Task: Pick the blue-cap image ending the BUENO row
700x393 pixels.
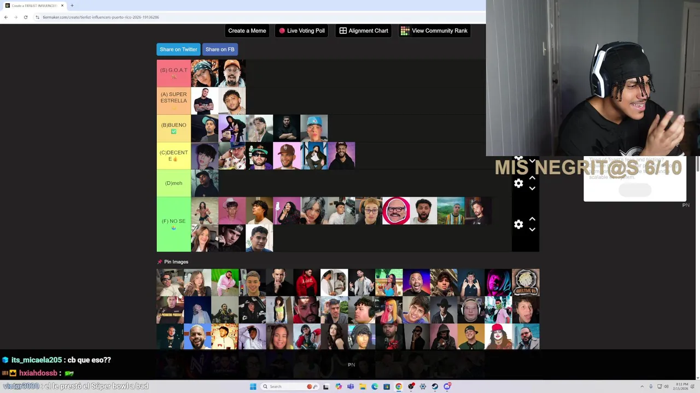Action: [x=314, y=128]
